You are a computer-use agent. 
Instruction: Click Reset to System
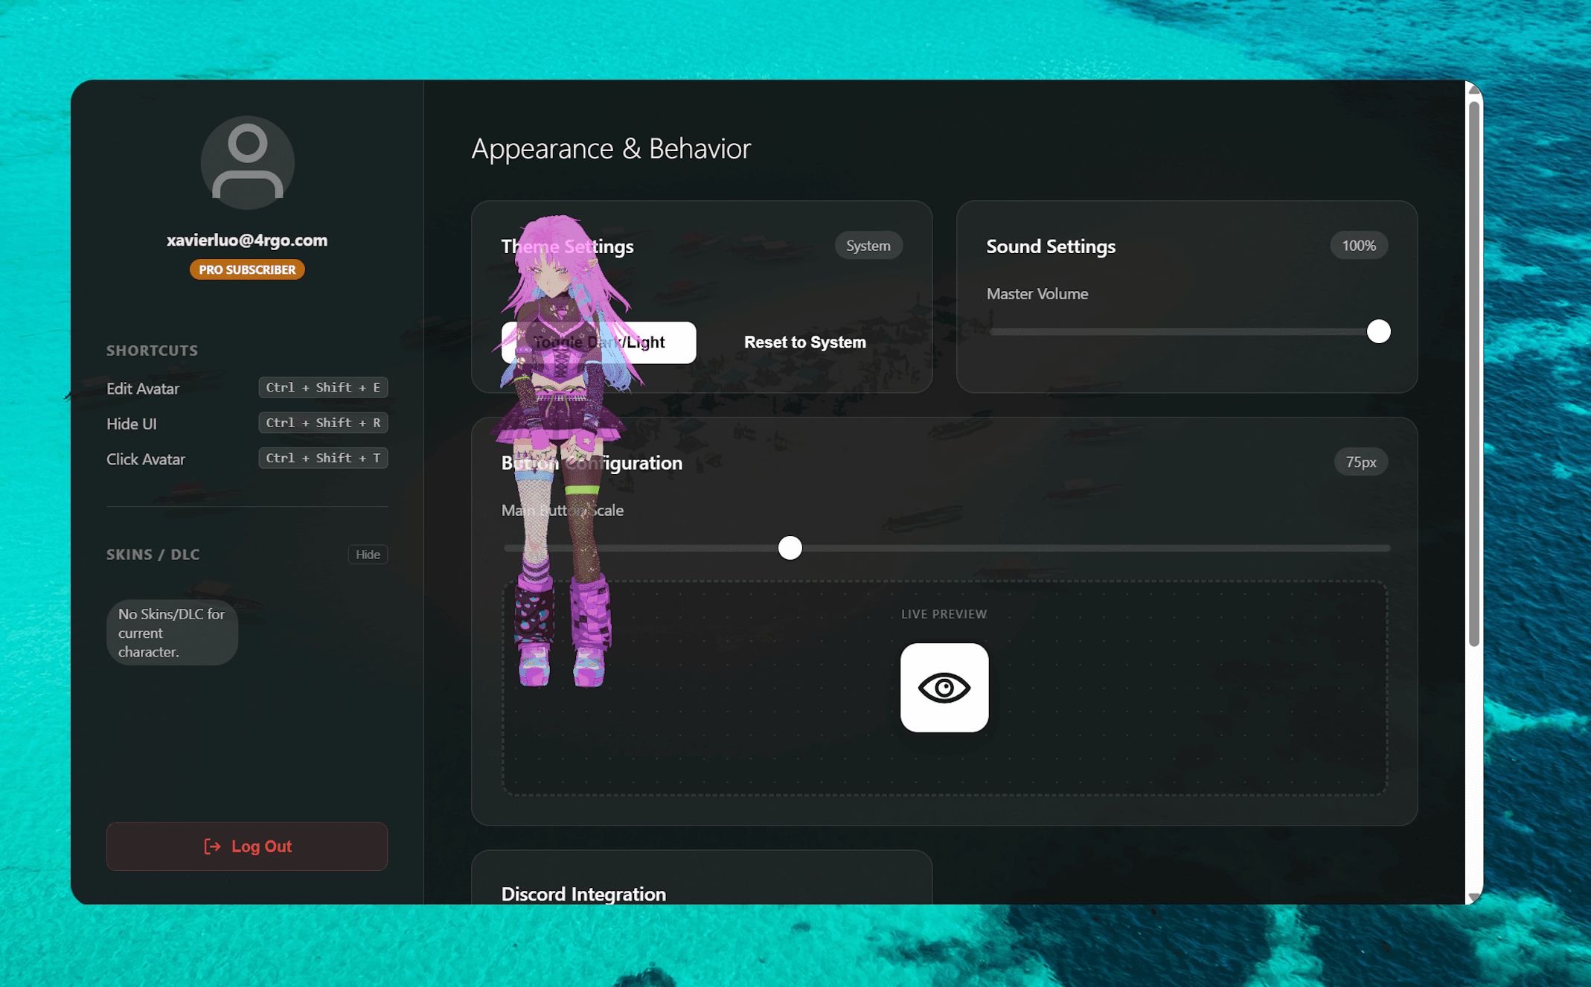point(804,342)
